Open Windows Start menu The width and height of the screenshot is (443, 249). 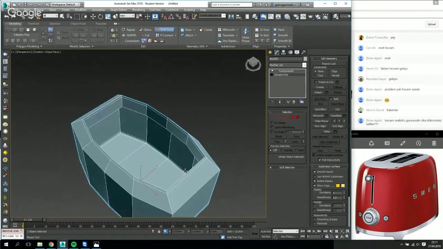tap(6, 245)
